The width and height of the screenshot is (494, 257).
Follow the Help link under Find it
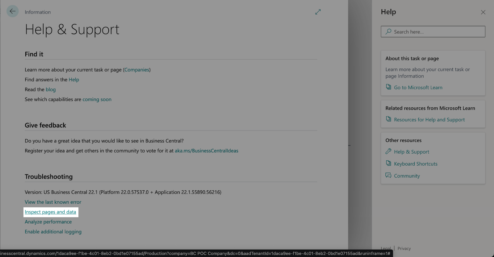point(74,80)
